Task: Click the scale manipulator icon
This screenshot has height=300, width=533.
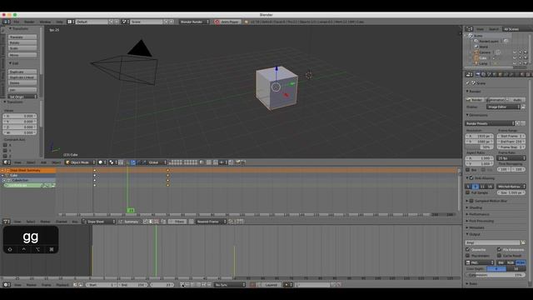Action: click(144, 162)
